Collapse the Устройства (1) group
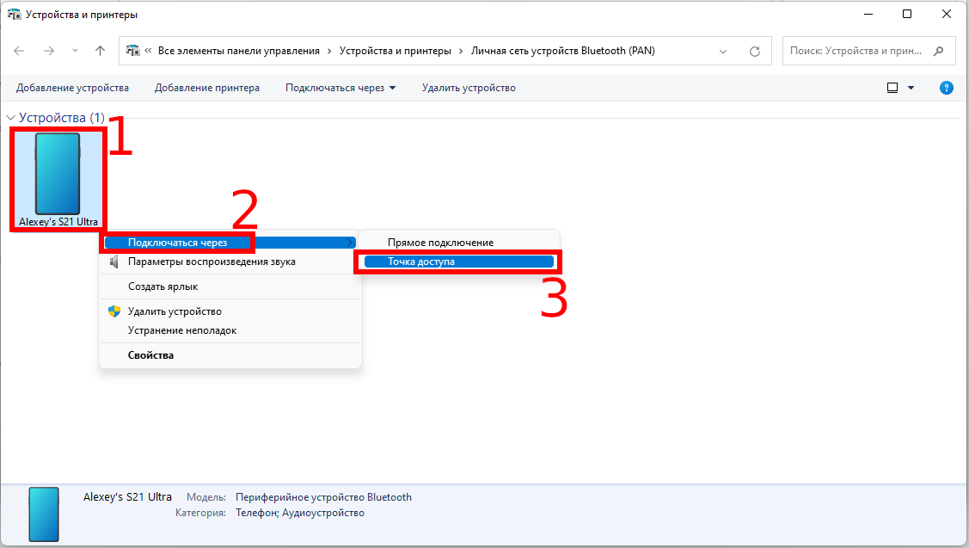 click(x=10, y=117)
